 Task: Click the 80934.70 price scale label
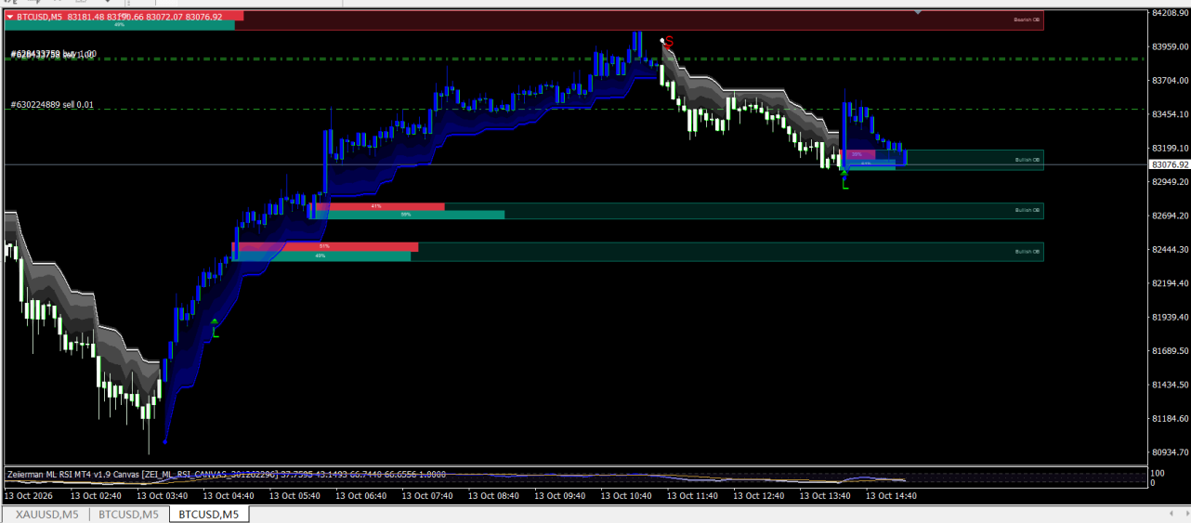click(x=1170, y=452)
